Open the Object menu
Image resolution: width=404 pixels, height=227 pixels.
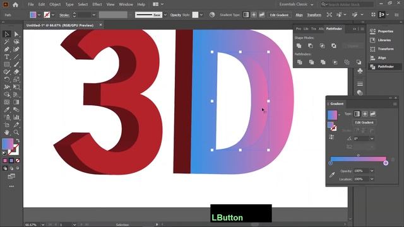pos(55,4)
